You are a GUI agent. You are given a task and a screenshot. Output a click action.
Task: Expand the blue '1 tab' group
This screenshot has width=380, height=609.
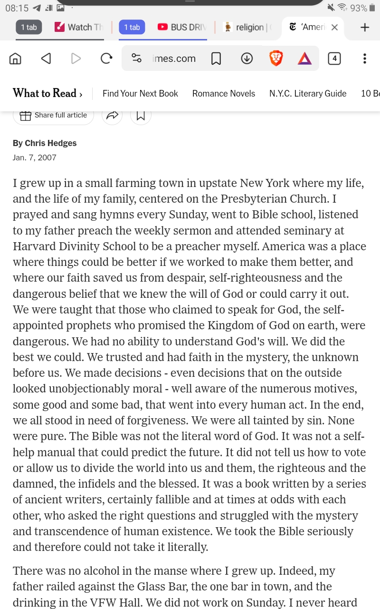132,27
